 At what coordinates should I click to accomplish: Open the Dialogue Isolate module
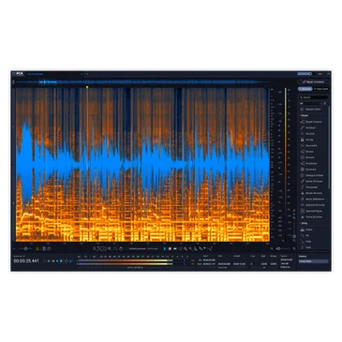313,175
